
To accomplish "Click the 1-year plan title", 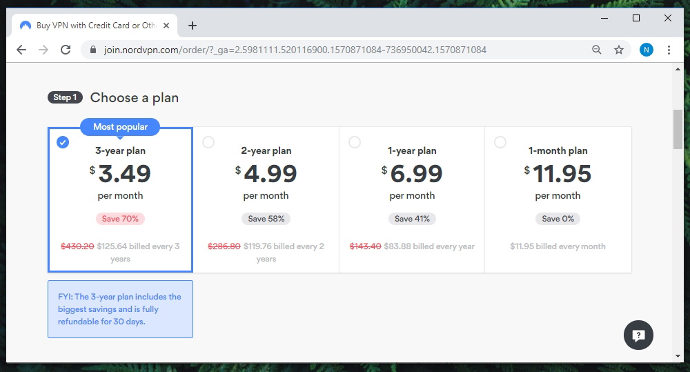I will click(412, 150).
